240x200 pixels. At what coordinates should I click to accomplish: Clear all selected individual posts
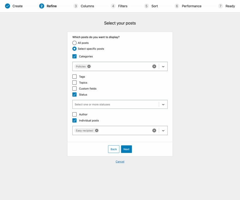tap(154, 130)
